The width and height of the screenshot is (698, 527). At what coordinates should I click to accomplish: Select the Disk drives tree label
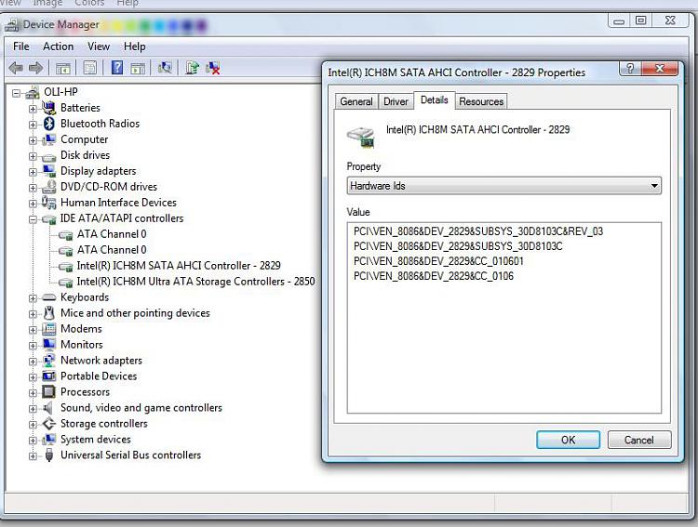tap(85, 155)
